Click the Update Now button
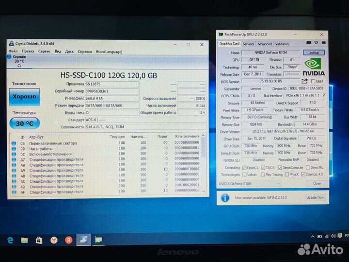Image resolution: width=349 pixels, height=262 pixels. (315, 197)
